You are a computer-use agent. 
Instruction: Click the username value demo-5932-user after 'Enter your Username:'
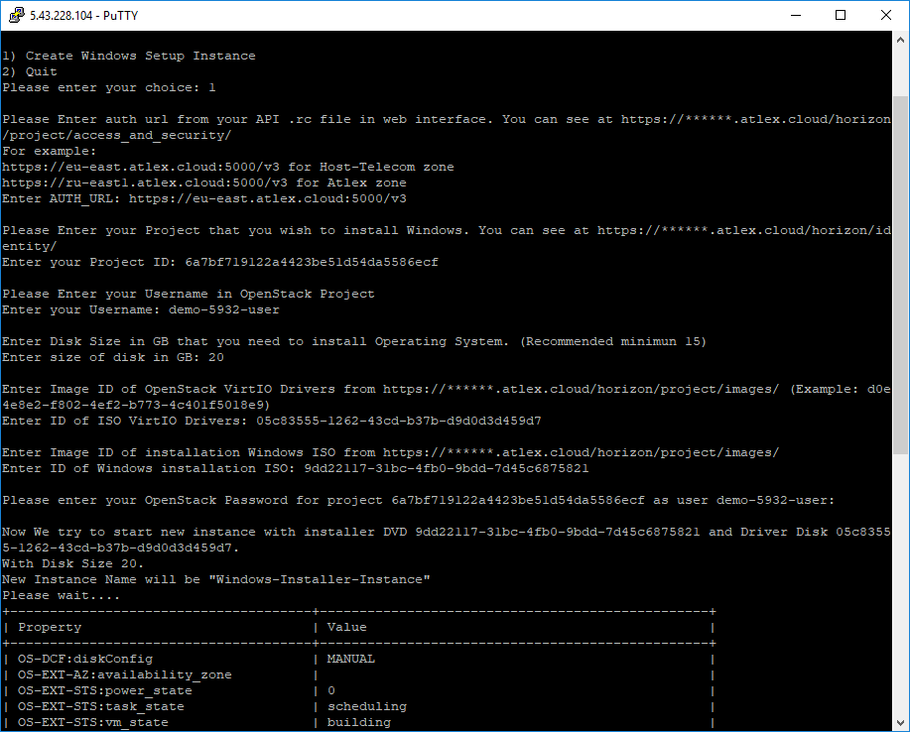pyautogui.click(x=224, y=309)
